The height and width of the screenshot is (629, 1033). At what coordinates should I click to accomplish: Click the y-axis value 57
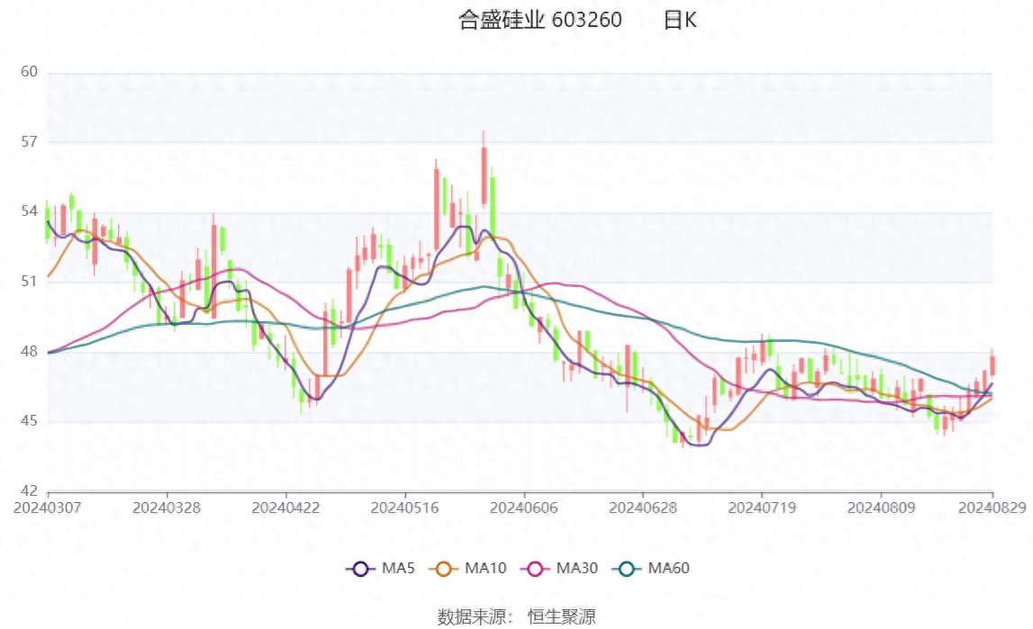(x=29, y=141)
